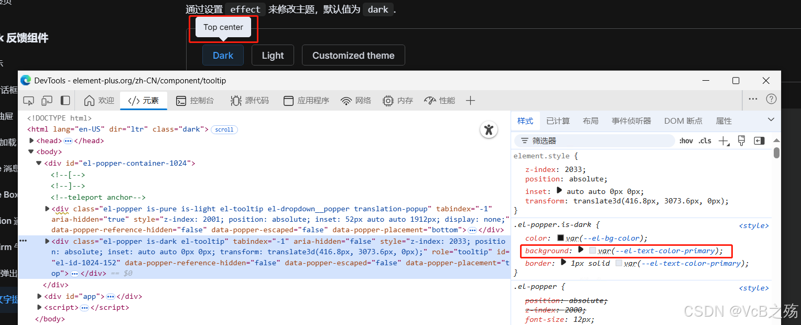Select the inspect element picker tool
The width and height of the screenshot is (801, 325).
[28, 100]
